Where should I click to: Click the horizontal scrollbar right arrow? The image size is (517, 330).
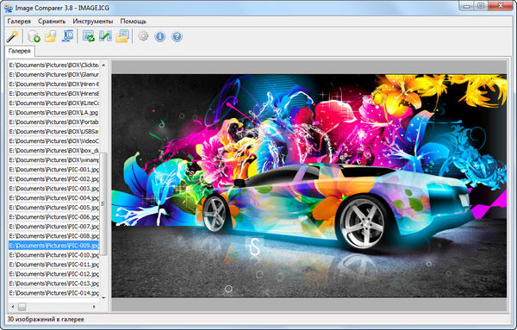[94, 307]
